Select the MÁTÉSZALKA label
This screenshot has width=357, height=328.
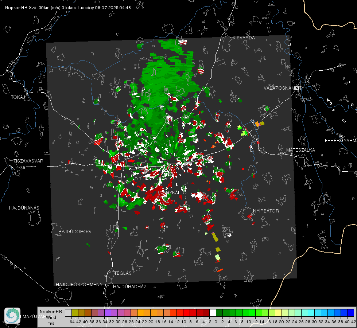click(300, 150)
